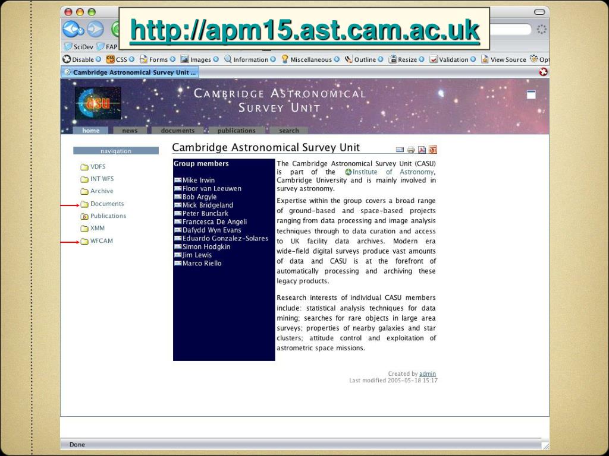
Task: Open the Documents folder in navigation
Action: click(x=102, y=204)
